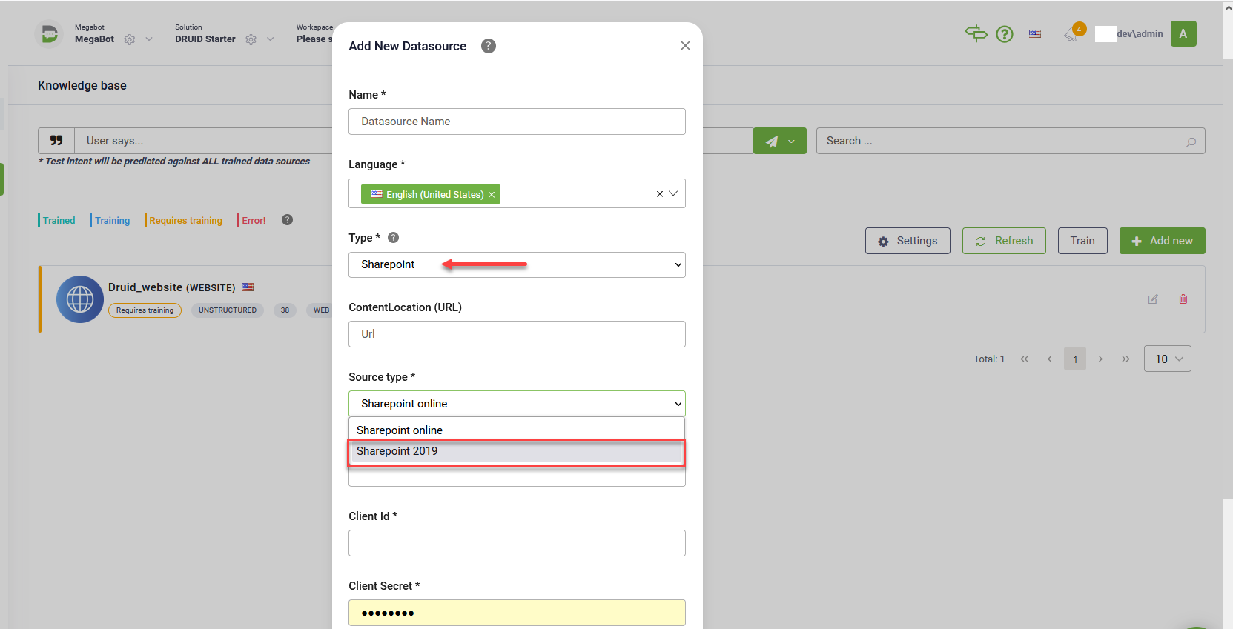Image resolution: width=1233 pixels, height=629 pixels.
Task: Click the Type field help icon
Action: coord(394,238)
